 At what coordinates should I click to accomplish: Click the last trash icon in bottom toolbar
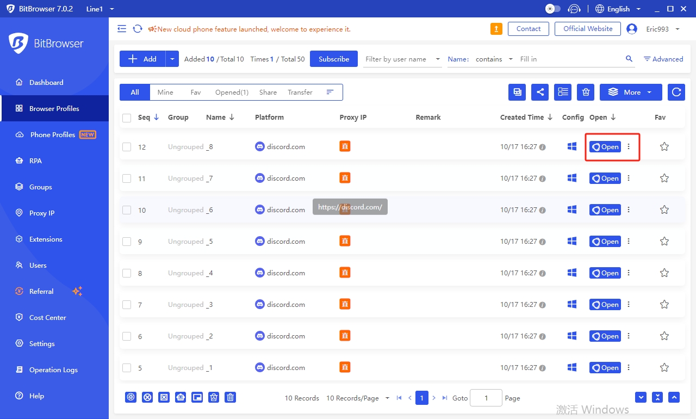tap(231, 397)
